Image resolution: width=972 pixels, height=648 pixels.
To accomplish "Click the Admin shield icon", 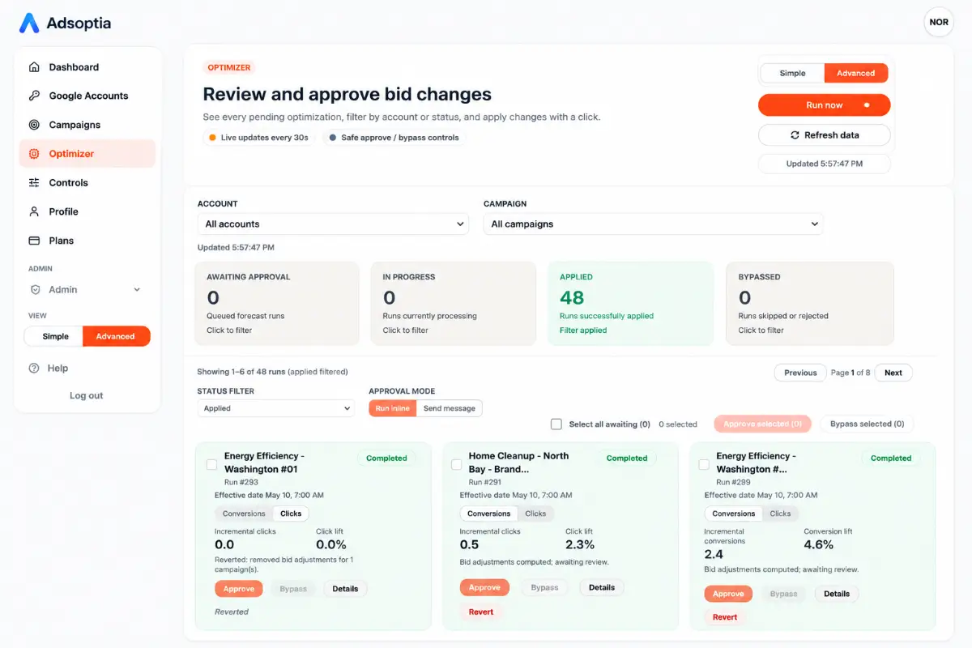I will [x=35, y=289].
